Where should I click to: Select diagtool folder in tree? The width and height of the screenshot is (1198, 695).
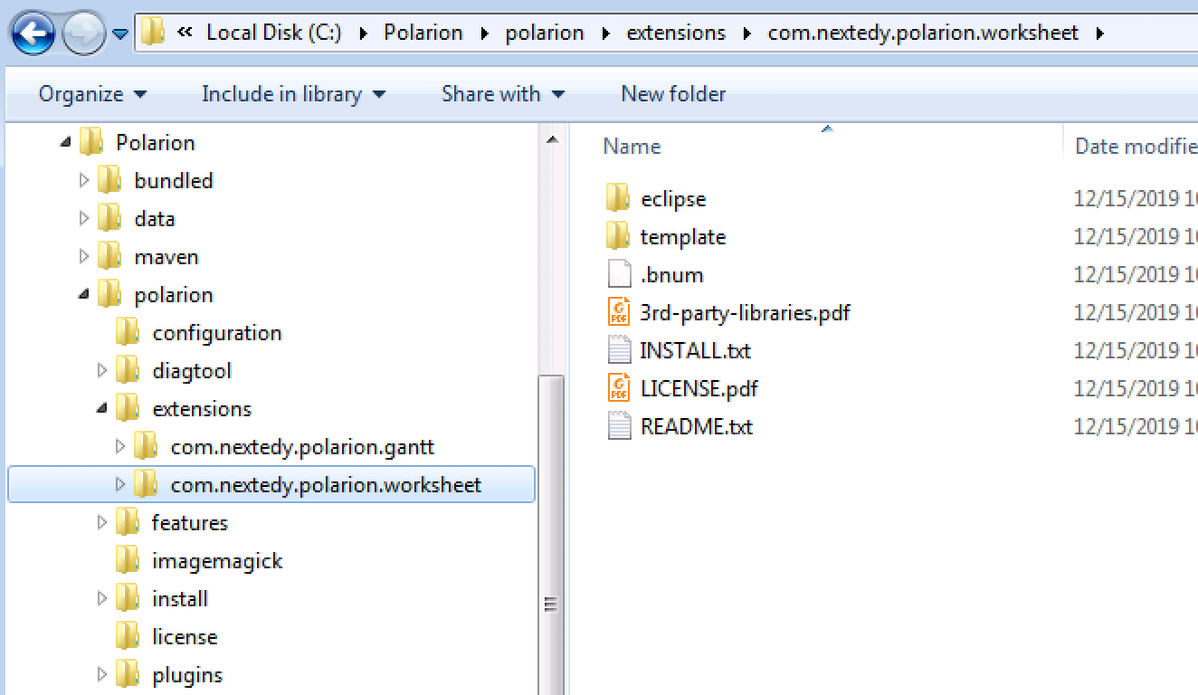tap(191, 371)
